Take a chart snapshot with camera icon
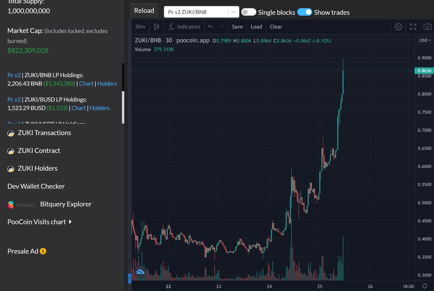The height and width of the screenshot is (291, 434). (x=427, y=27)
